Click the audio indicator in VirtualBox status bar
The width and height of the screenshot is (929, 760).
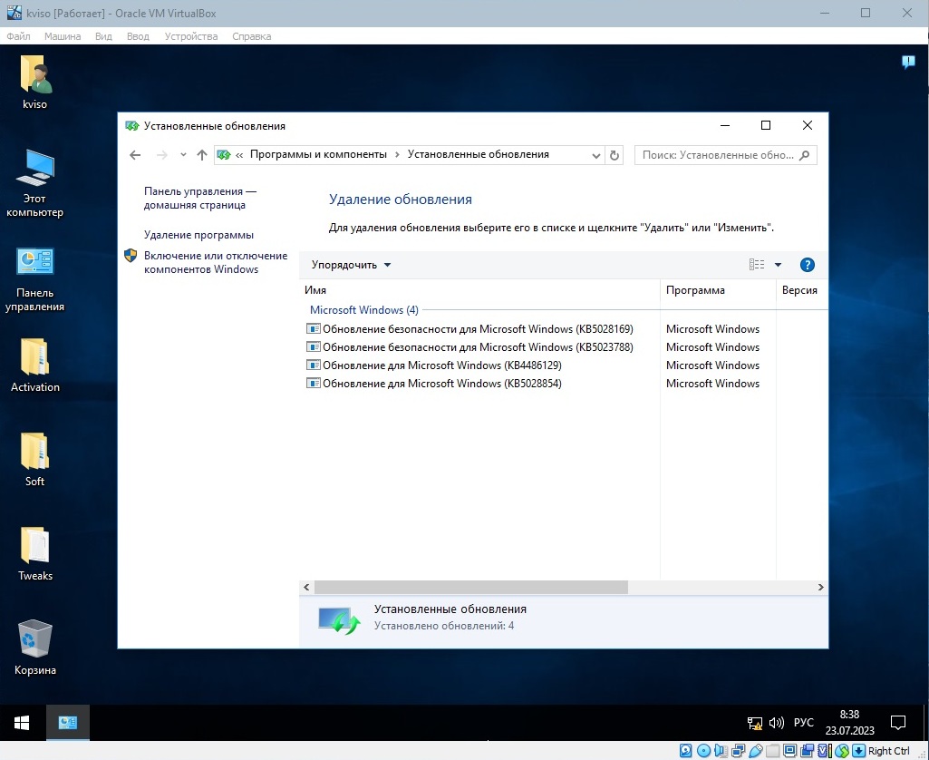point(721,751)
